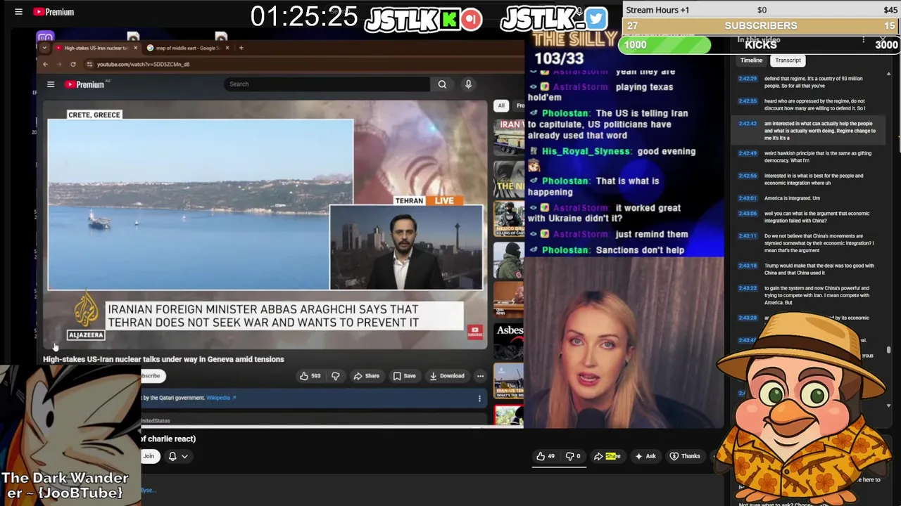The height and width of the screenshot is (506, 901).
Task: Activate voice search microphone icon
Action: pyautogui.click(x=468, y=84)
